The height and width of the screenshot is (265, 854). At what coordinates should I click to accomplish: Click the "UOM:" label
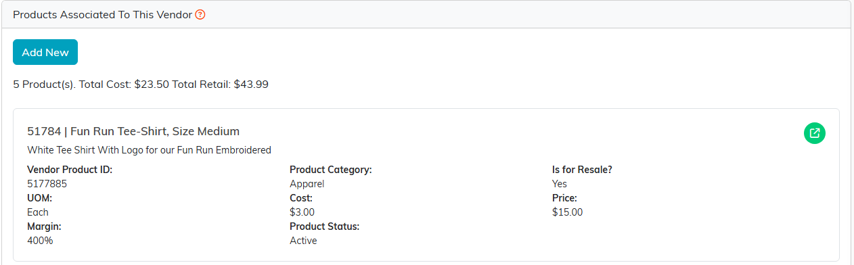[x=39, y=198]
